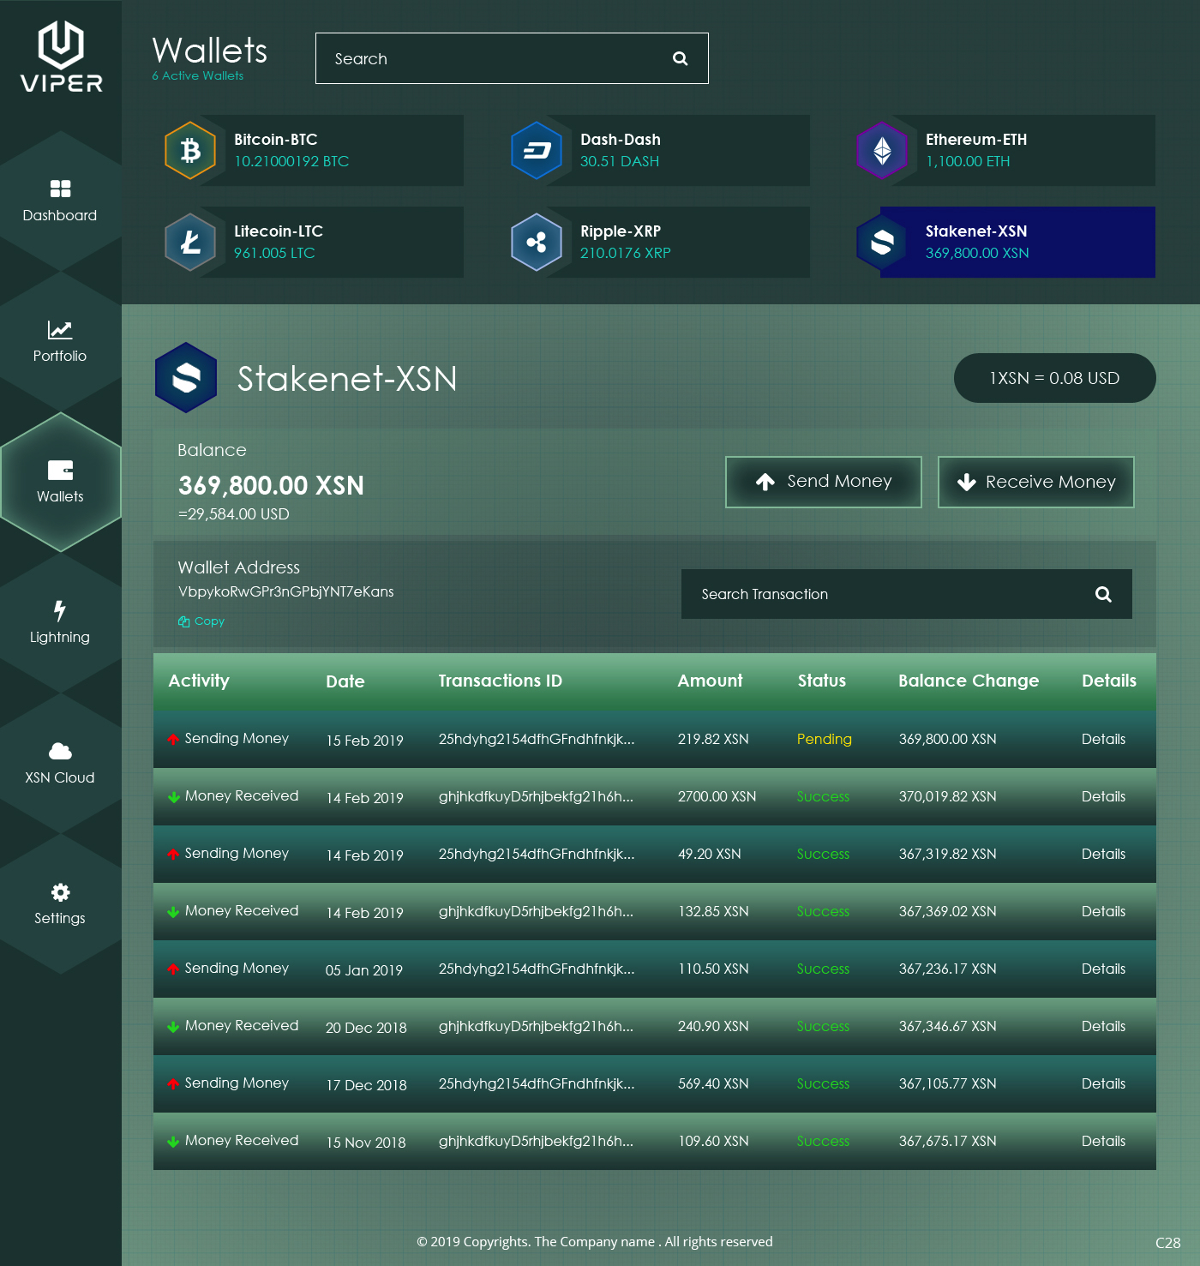Click the green arrow on 20 Dec 2018 row
The height and width of the screenshot is (1266, 1200).
click(x=173, y=1027)
